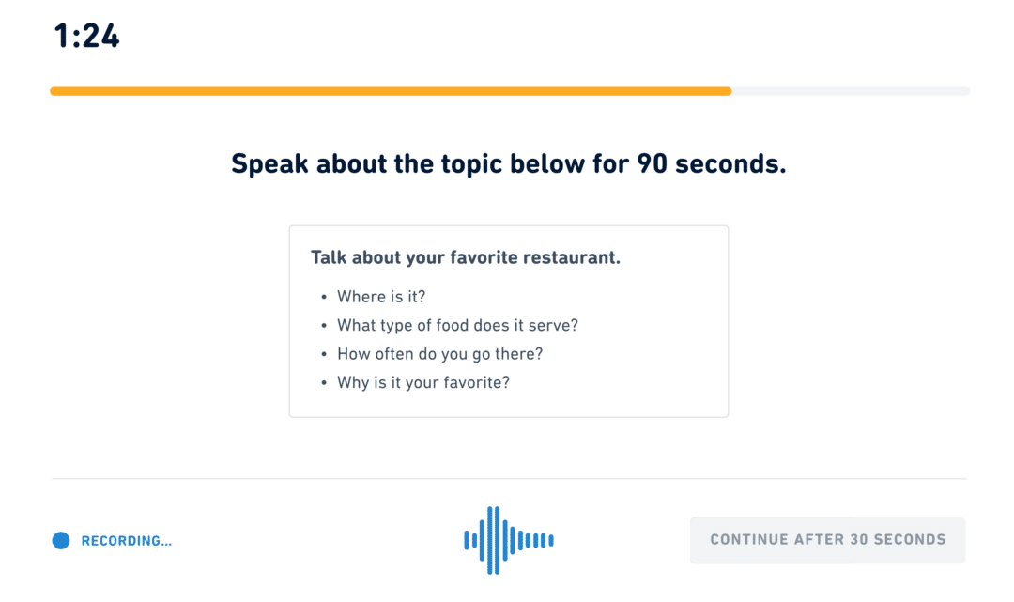1014x602 pixels.
Task: Click the blue recording indicator dot
Action: coord(59,540)
